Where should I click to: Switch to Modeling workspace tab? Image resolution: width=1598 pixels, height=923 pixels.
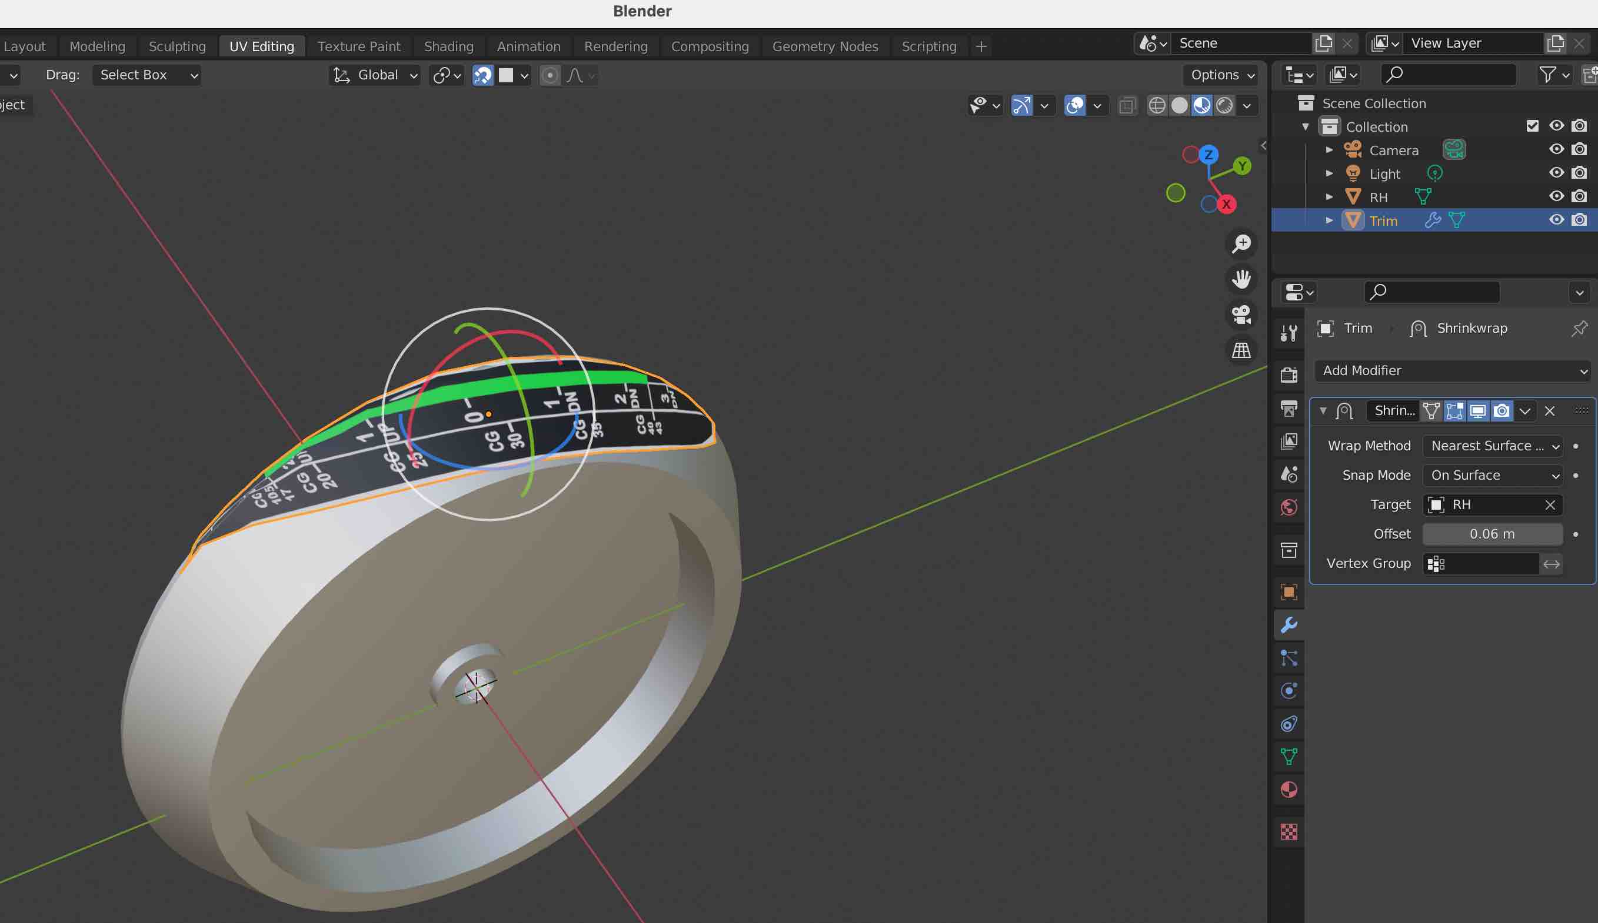click(97, 46)
